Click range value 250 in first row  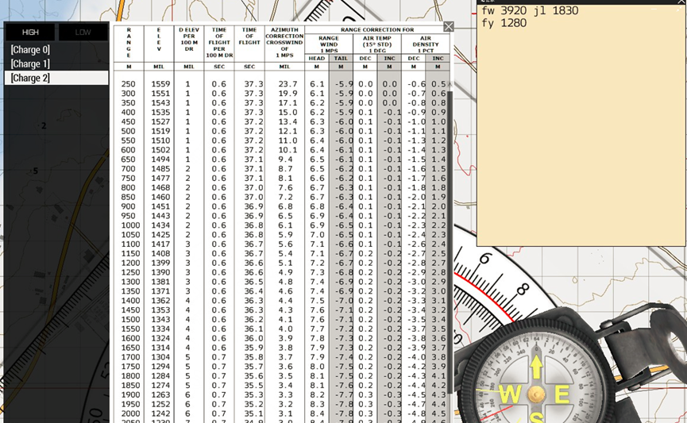129,84
